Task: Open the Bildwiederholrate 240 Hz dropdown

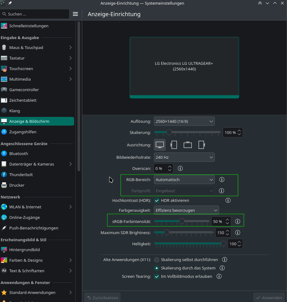Action: (x=184, y=157)
